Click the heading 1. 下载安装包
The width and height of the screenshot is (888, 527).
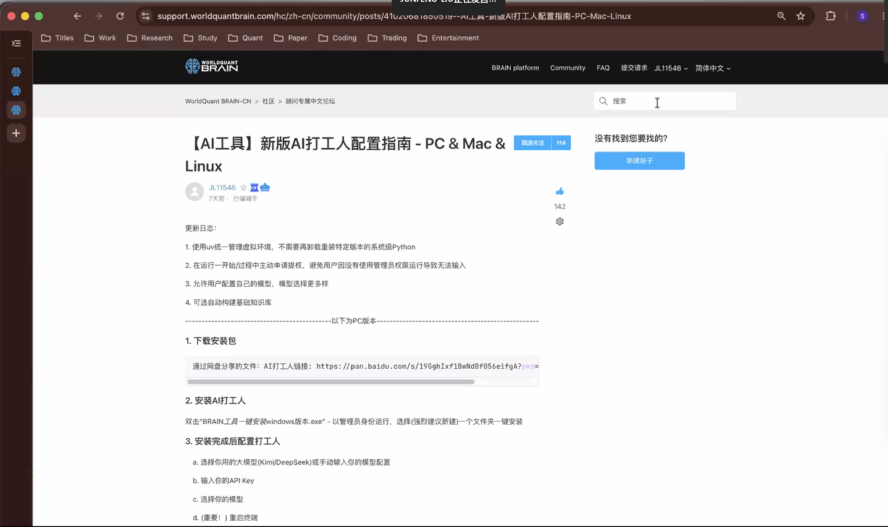[x=210, y=341]
